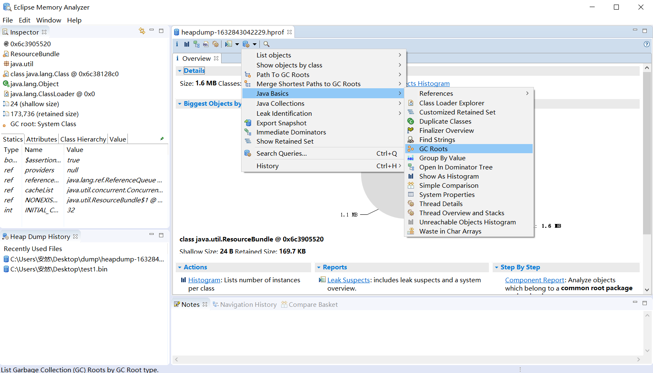Screen dimensions: 653x373
Task: Open the Dominator Tree toolbar icon
Action: coord(196,44)
